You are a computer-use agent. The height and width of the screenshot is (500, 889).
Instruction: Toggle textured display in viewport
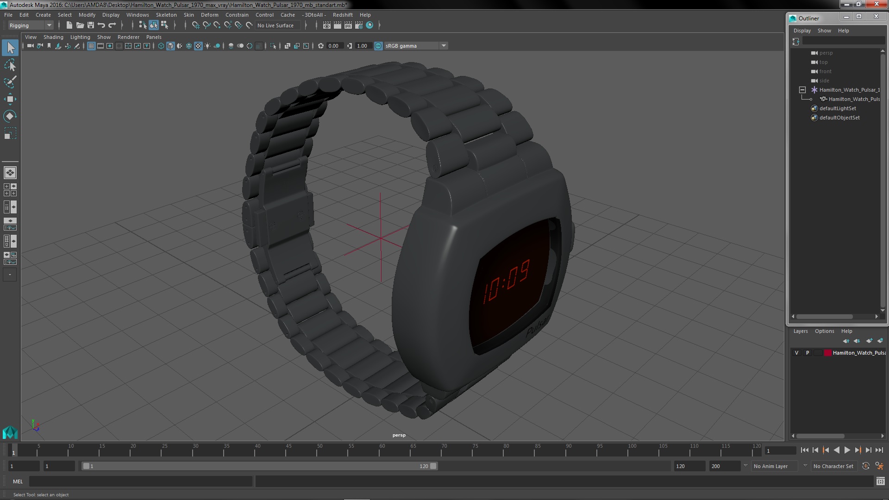click(x=198, y=46)
